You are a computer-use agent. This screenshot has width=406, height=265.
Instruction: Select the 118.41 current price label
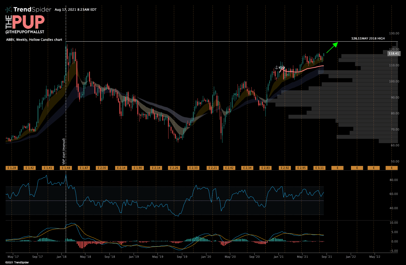pos(394,53)
